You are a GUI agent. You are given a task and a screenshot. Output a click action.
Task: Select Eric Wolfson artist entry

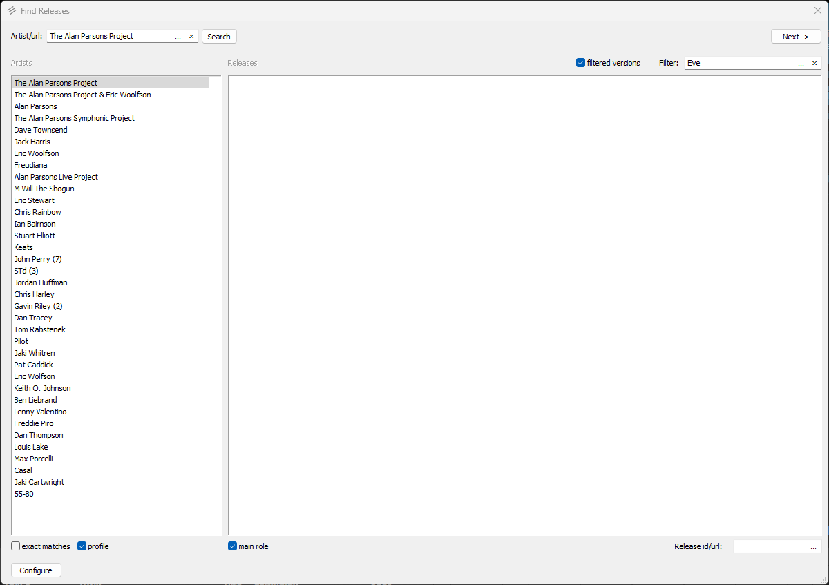tap(111, 376)
